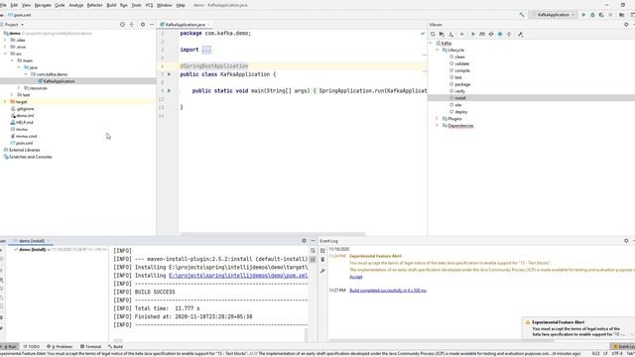The width and height of the screenshot is (635, 357).
Task: Open Build completed successfully link
Action: click(x=388, y=291)
